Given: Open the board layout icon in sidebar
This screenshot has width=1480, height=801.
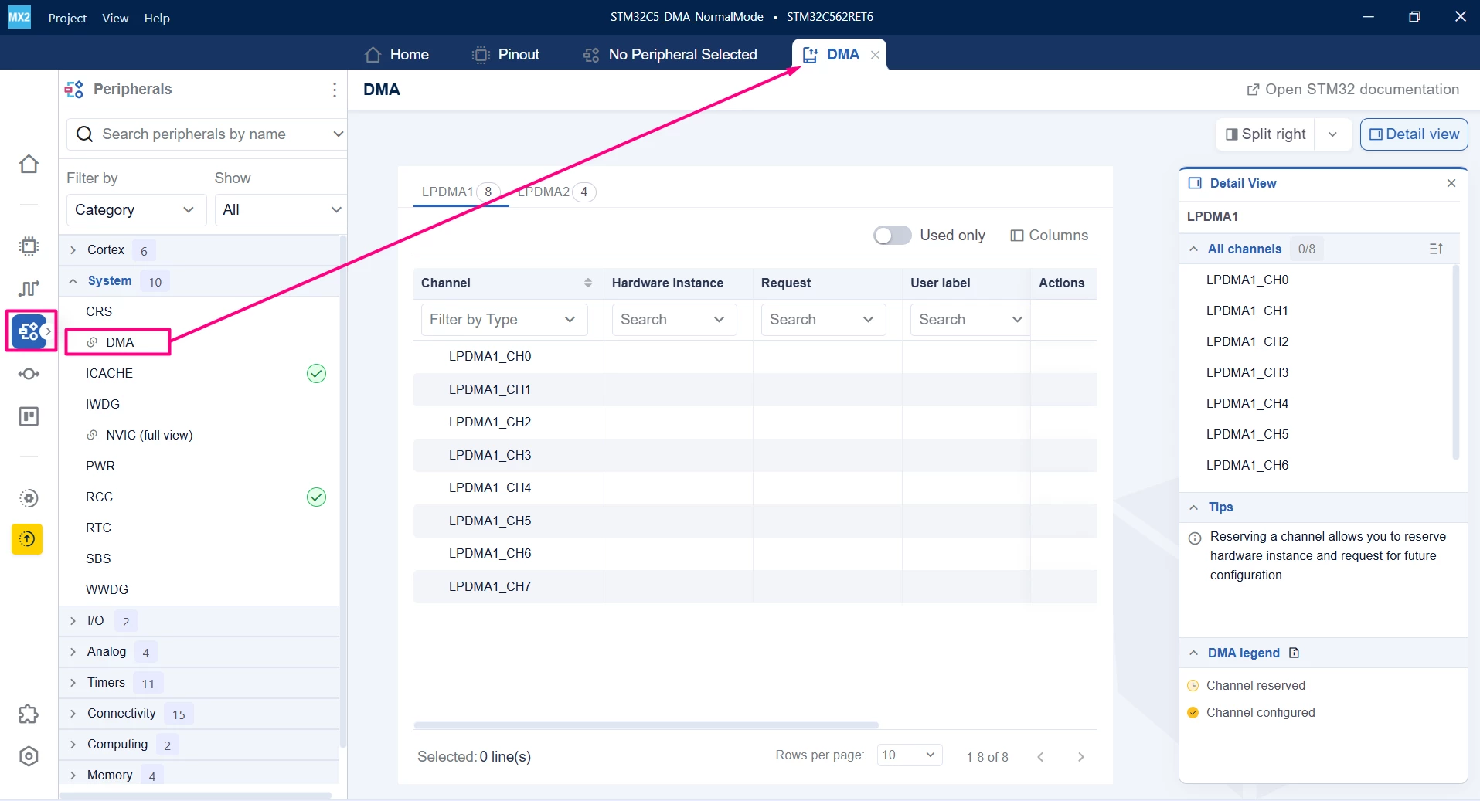Looking at the screenshot, I should click(x=29, y=416).
